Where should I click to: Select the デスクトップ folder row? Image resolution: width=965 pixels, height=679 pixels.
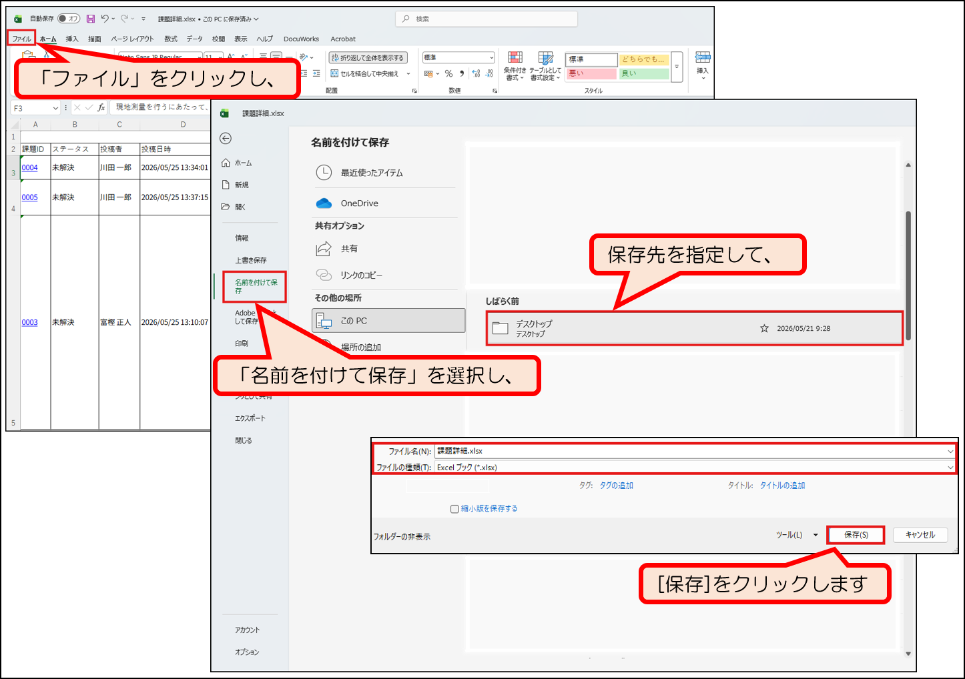click(x=694, y=328)
